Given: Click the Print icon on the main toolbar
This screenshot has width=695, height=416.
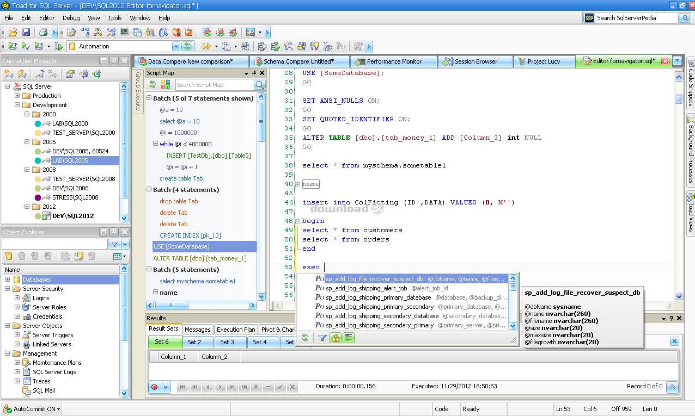Looking at the screenshot, I should point(43,32).
